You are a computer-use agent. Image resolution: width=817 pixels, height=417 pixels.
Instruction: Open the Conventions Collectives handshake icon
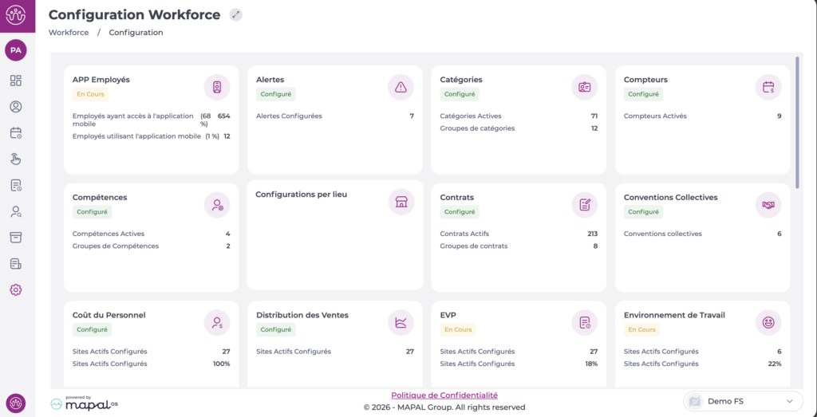pos(768,205)
